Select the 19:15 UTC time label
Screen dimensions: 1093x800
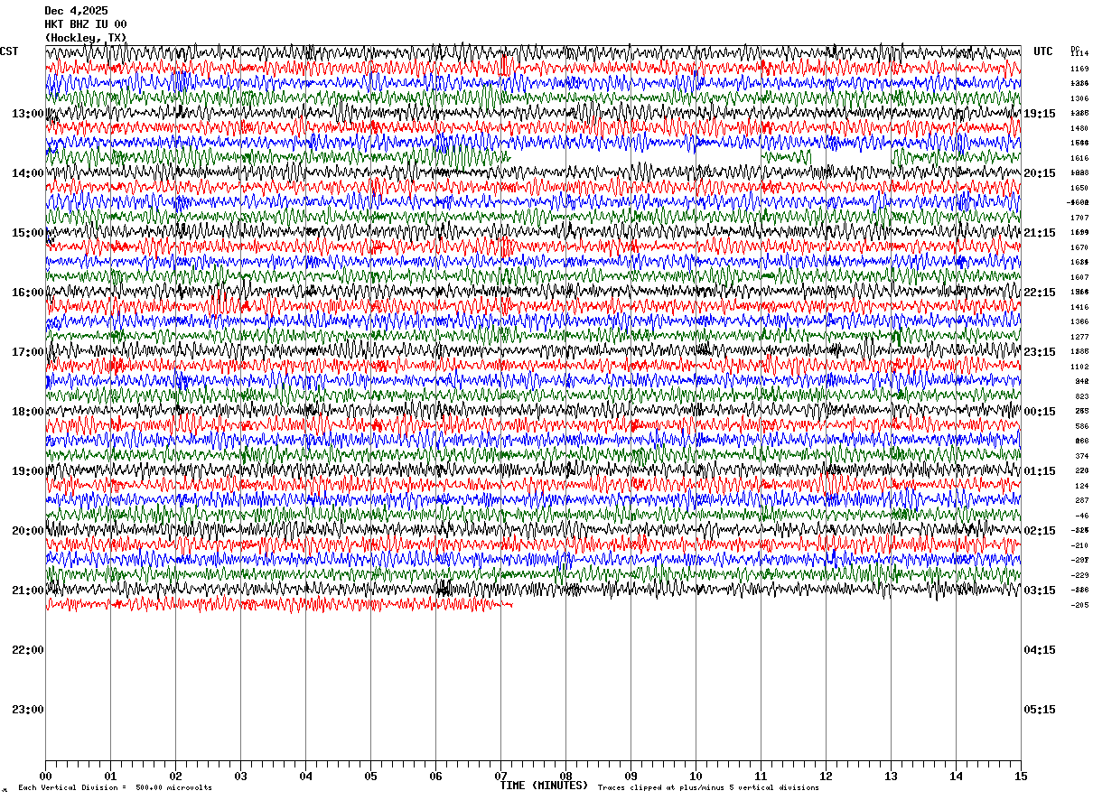(x=1040, y=114)
